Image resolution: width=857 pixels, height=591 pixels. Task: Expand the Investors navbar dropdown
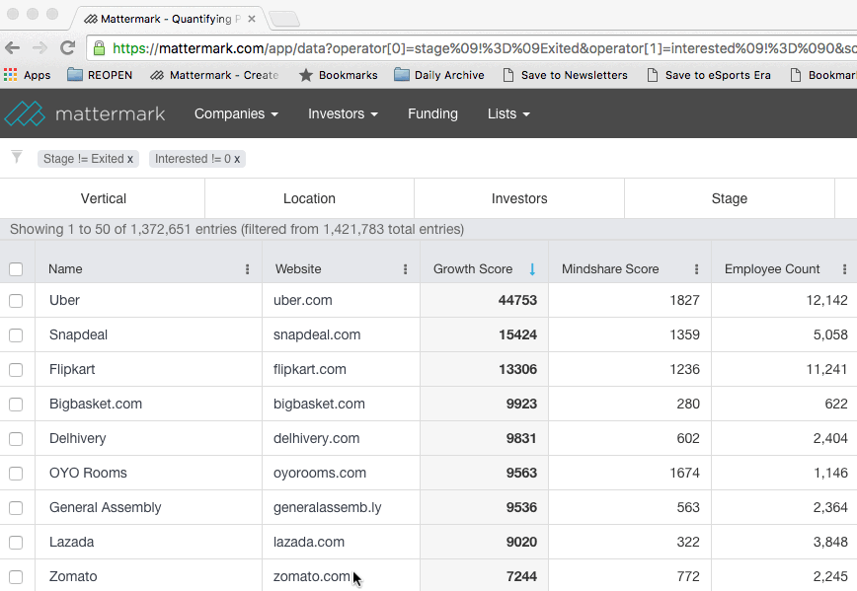343,113
